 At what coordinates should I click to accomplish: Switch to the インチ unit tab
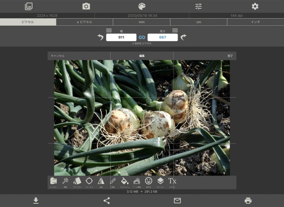pyautogui.click(x=256, y=22)
